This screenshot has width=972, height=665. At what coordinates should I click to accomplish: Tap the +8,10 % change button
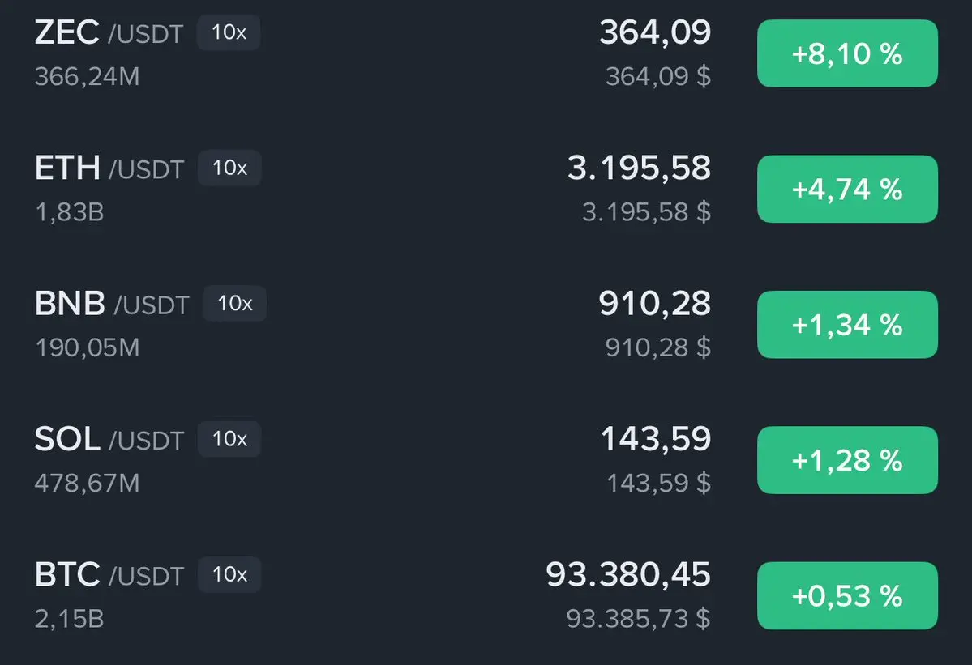coord(847,53)
